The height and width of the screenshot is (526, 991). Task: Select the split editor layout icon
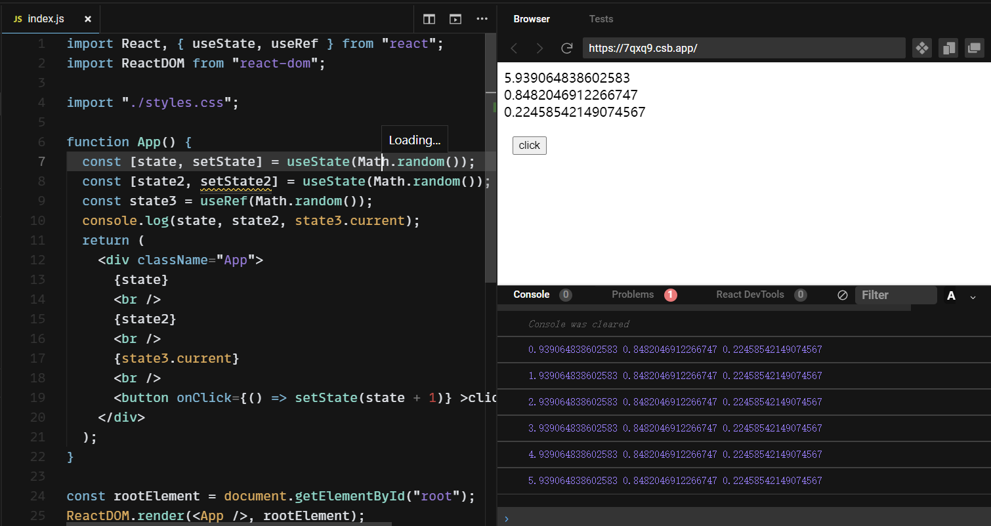coord(429,19)
